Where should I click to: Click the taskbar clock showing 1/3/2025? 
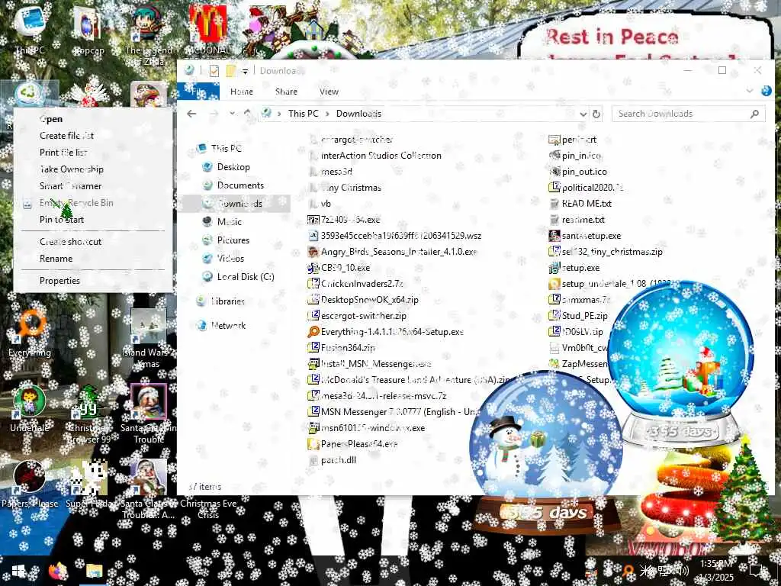coord(717,571)
